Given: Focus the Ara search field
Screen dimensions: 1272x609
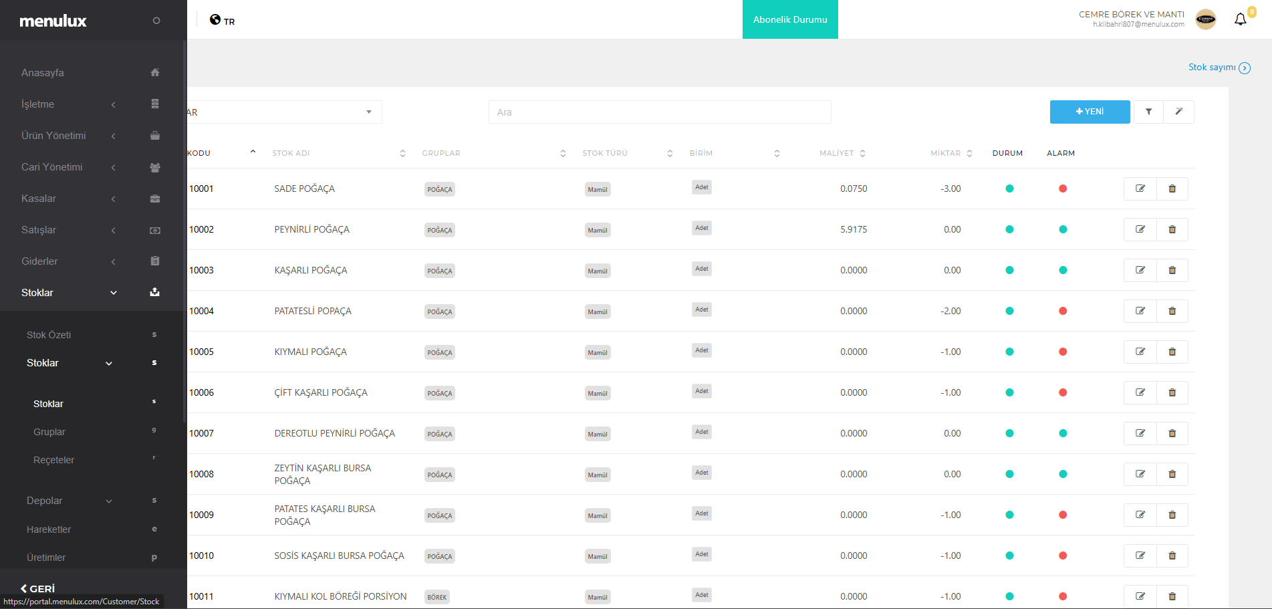Looking at the screenshot, I should tap(660, 112).
